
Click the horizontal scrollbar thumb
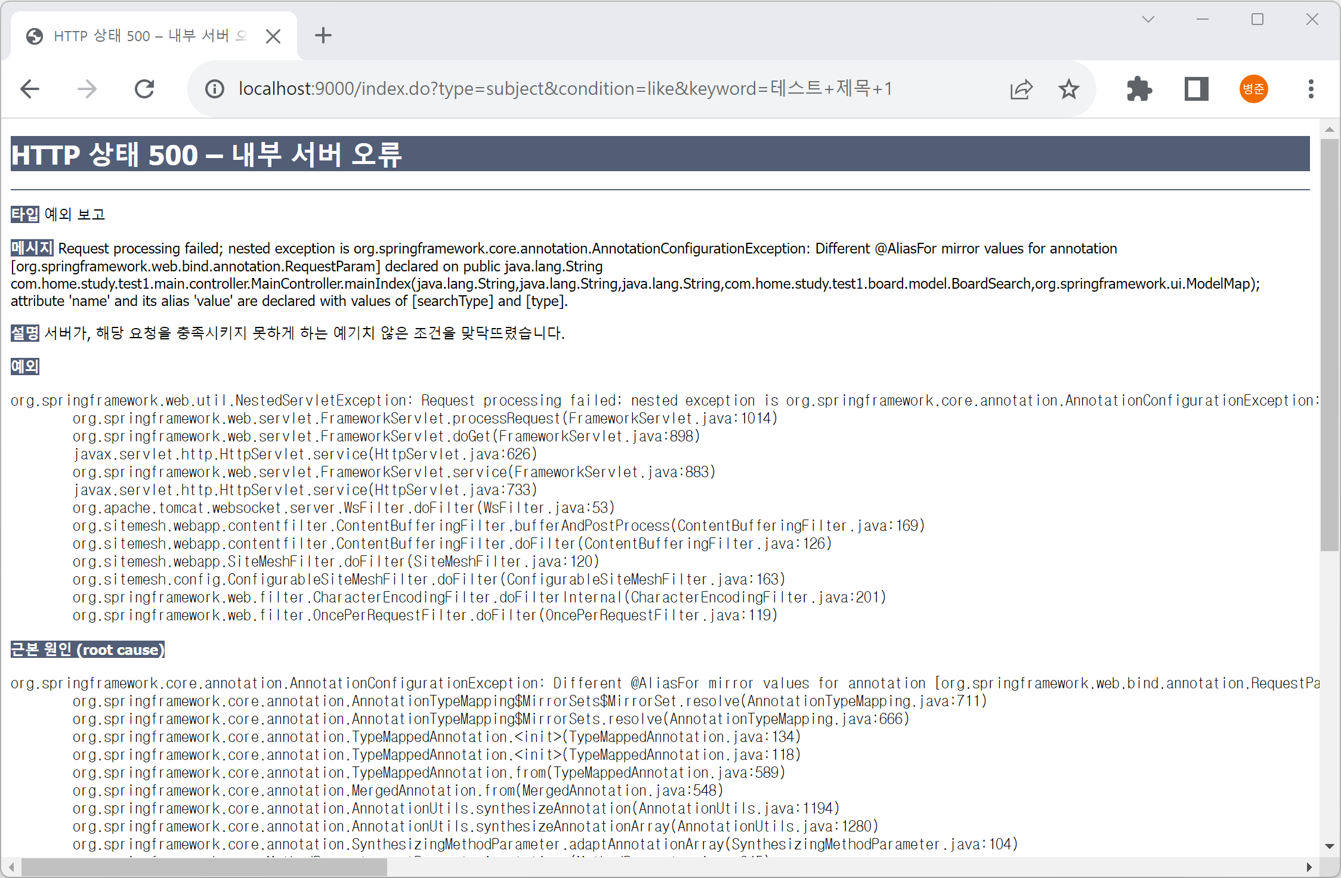[x=203, y=867]
